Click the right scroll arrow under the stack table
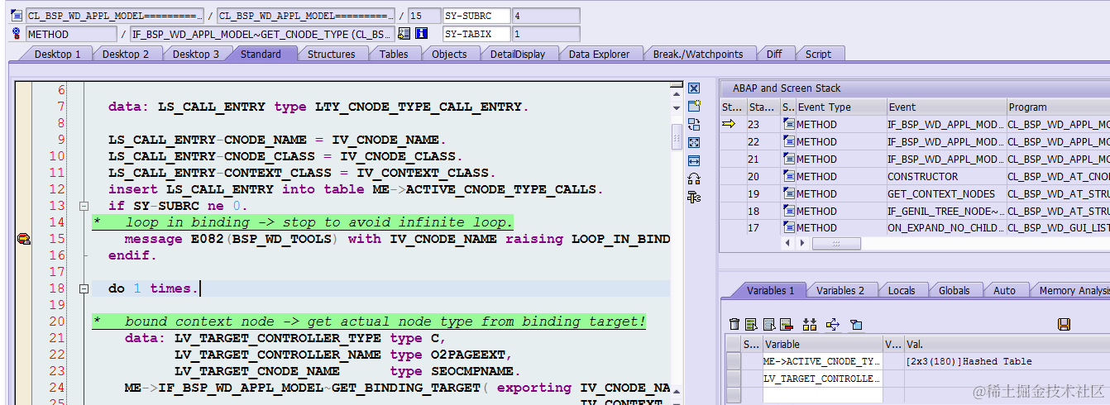The width and height of the screenshot is (1110, 405). (801, 244)
